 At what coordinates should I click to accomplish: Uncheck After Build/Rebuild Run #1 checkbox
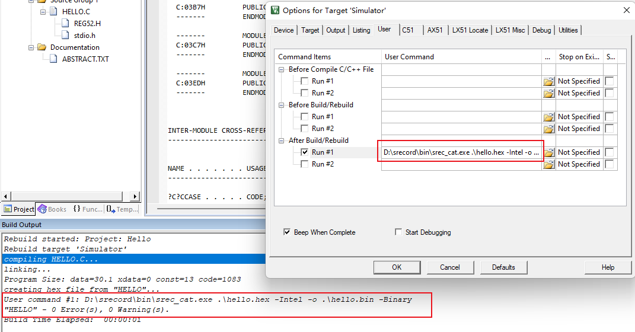[x=304, y=152]
